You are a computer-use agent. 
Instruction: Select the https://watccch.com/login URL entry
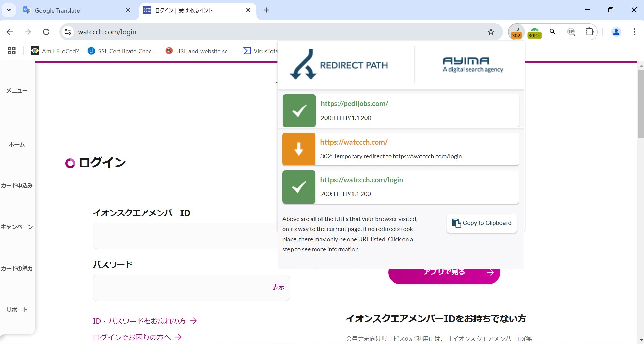[362, 180]
